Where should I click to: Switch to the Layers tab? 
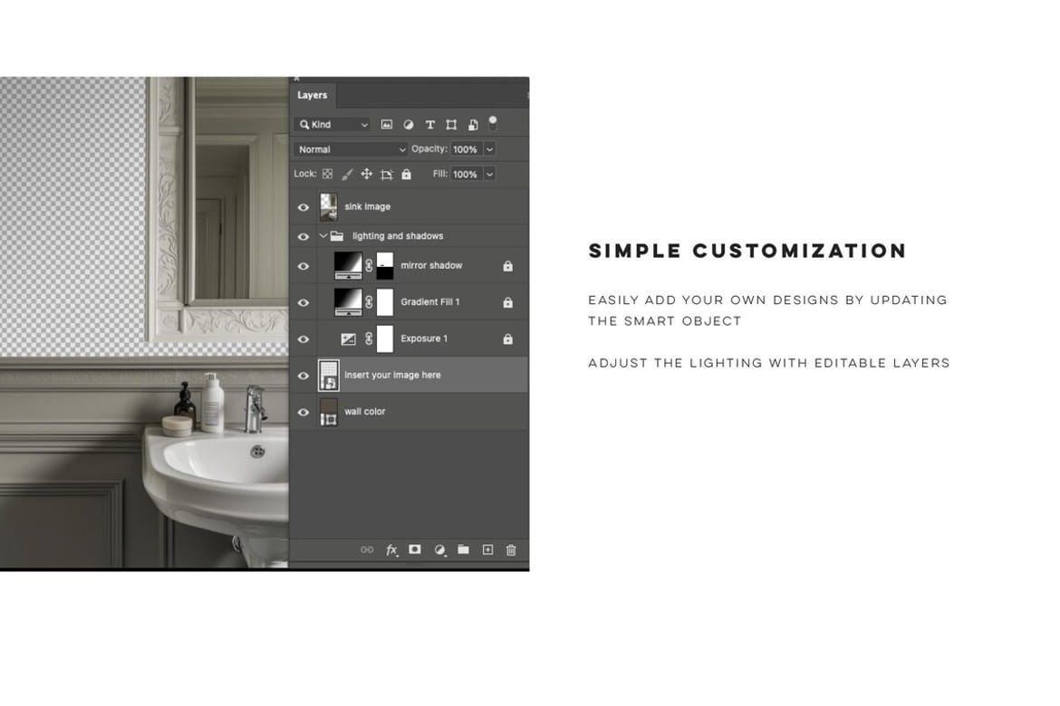313,95
